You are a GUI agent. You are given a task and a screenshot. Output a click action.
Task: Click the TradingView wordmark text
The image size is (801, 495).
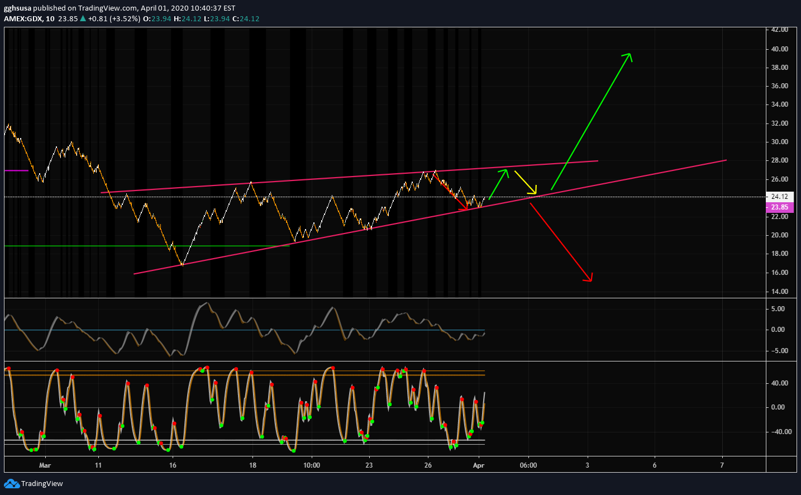click(42, 484)
